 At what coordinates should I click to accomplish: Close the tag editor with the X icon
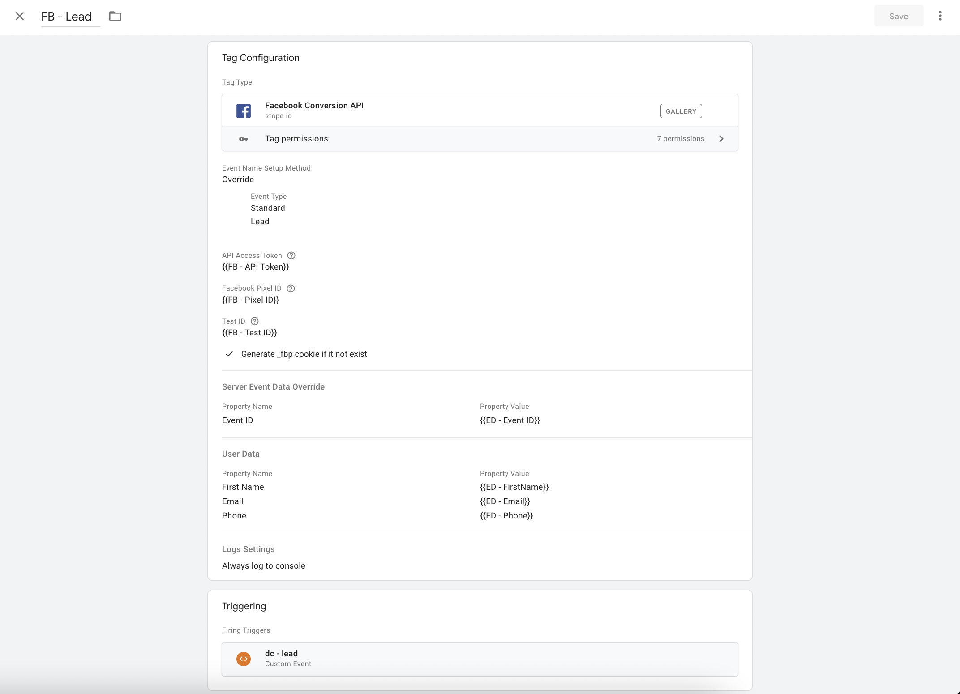tap(20, 17)
